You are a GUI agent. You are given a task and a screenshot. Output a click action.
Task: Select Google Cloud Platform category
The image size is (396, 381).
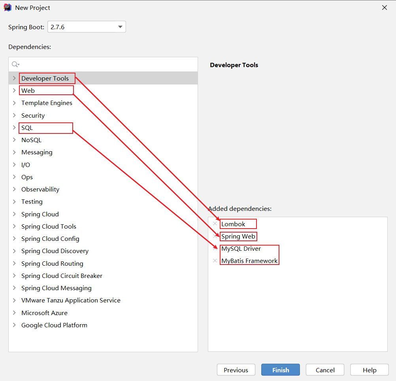[x=54, y=325]
